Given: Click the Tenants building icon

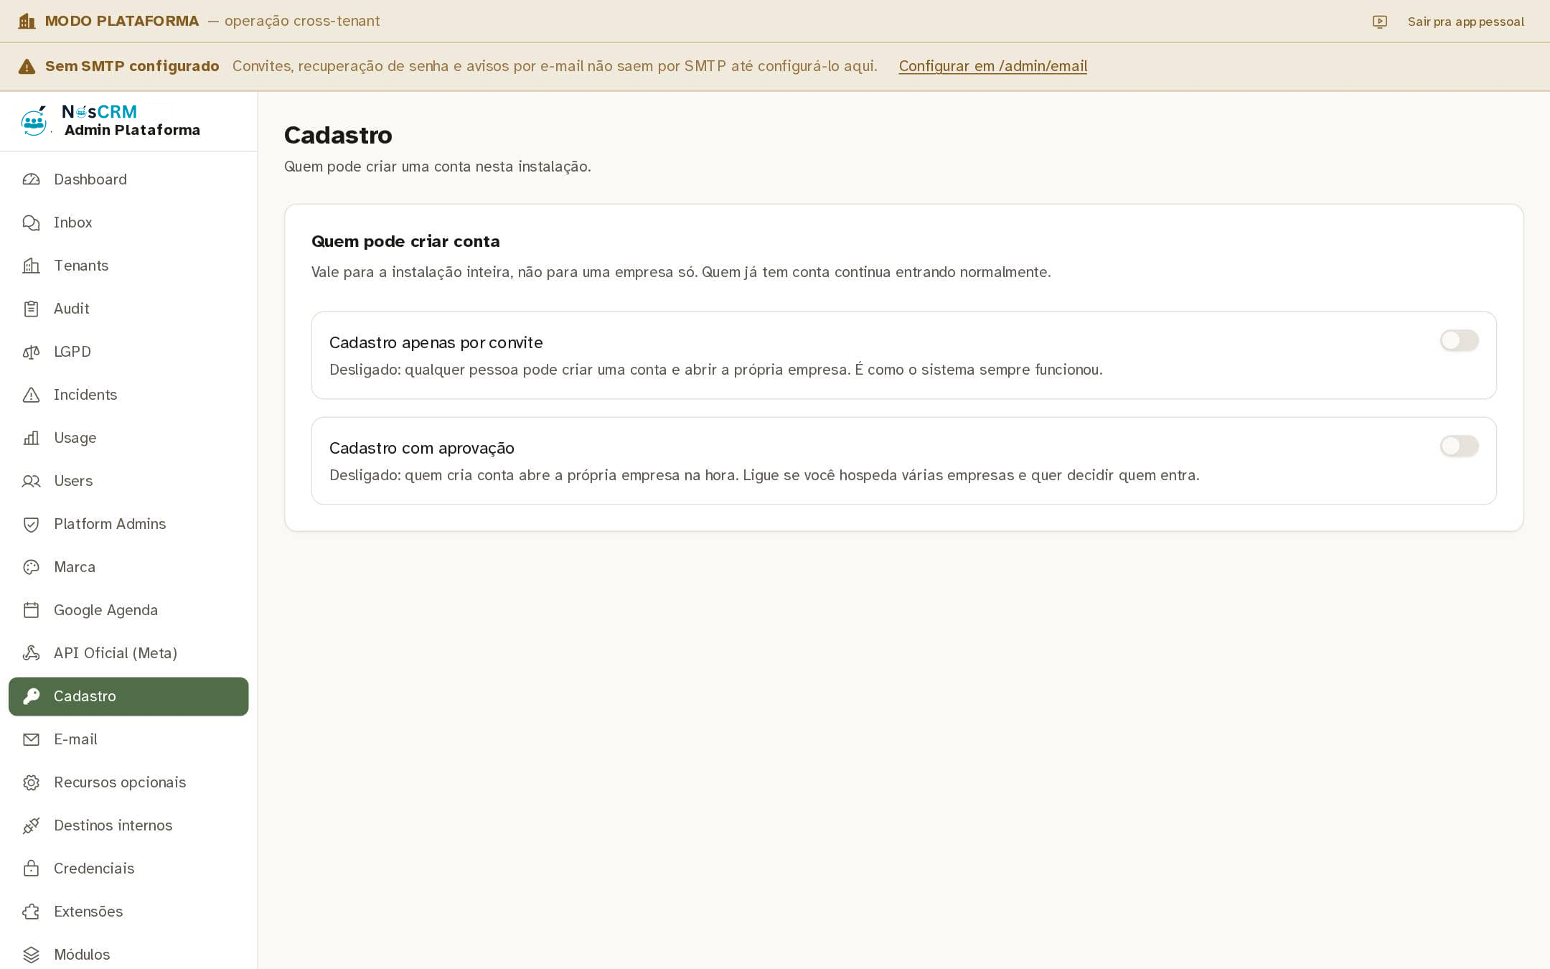Looking at the screenshot, I should pos(31,266).
